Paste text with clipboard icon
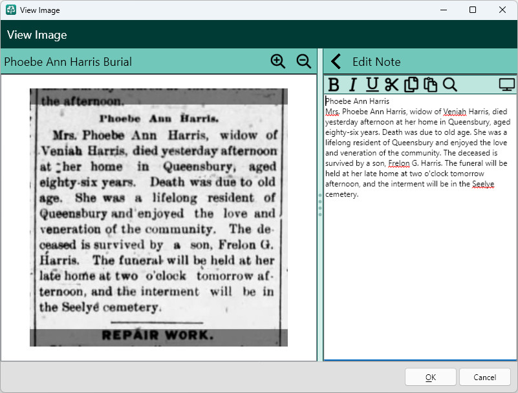This screenshot has width=518, height=393. coord(431,85)
